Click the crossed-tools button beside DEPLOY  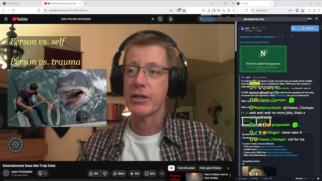point(294,28)
